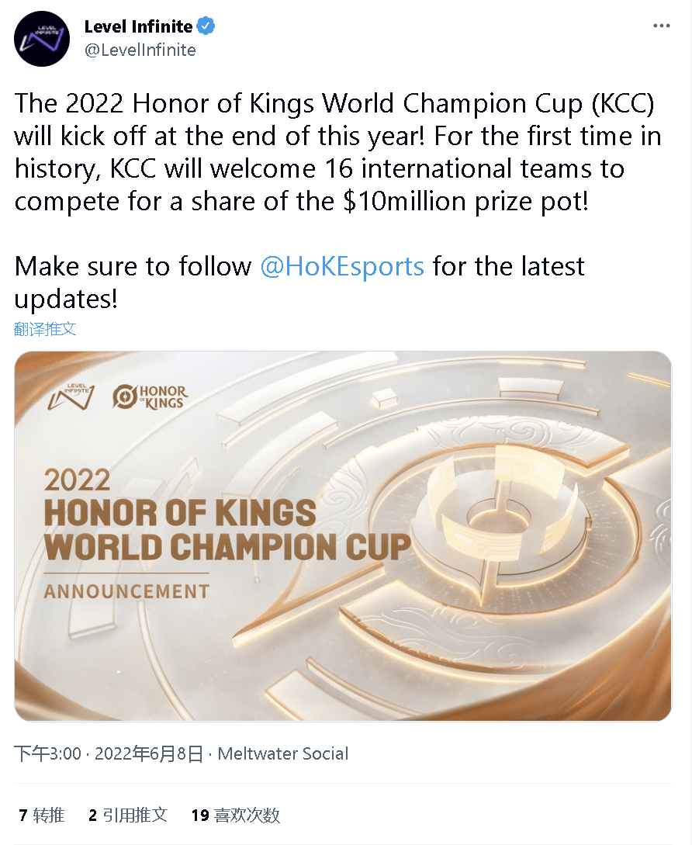The height and width of the screenshot is (845, 692).
Task: Click the Honor of Kings World Champion Cup title text
Action: (x=227, y=531)
